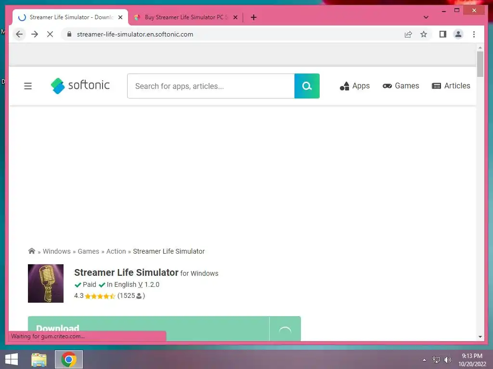Go home via breadcrumb house icon

[x=32, y=251]
